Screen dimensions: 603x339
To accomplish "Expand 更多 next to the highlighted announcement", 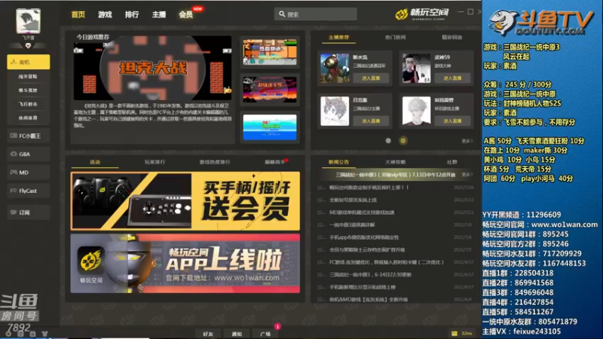I will point(467,175).
